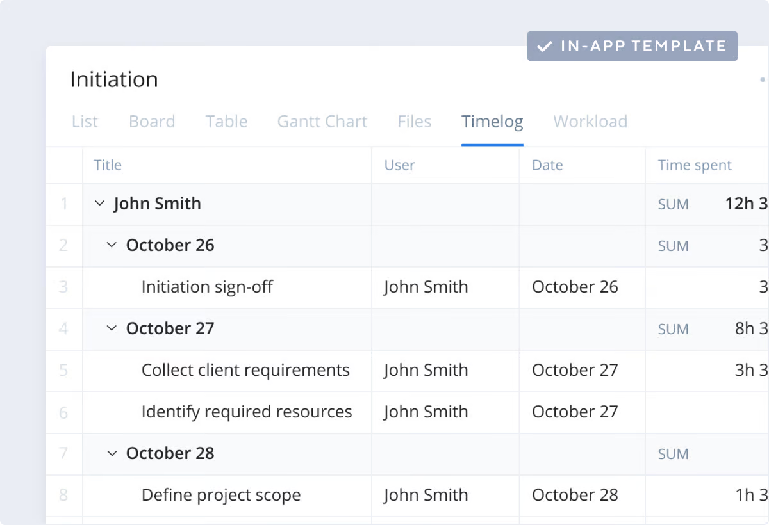Open the Define project scope entry
This screenshot has height=525, width=769.
[221, 495]
